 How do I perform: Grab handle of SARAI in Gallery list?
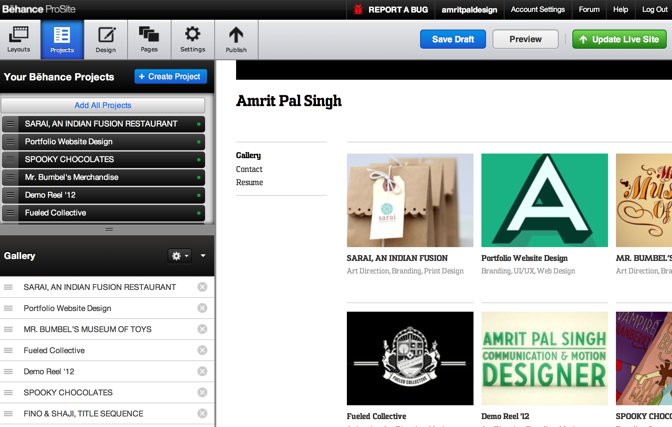(8, 287)
